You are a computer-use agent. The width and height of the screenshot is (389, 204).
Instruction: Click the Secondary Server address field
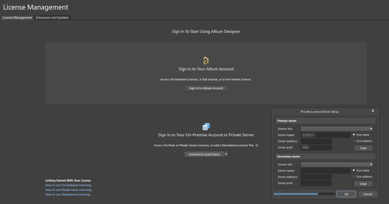(x=316, y=177)
